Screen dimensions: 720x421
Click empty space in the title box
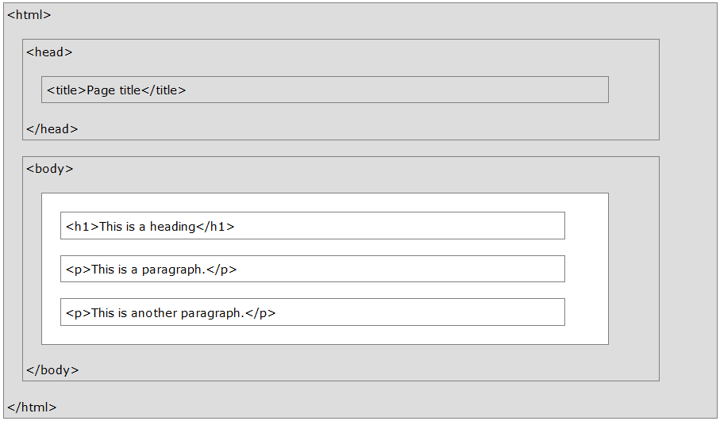pyautogui.click(x=397, y=90)
